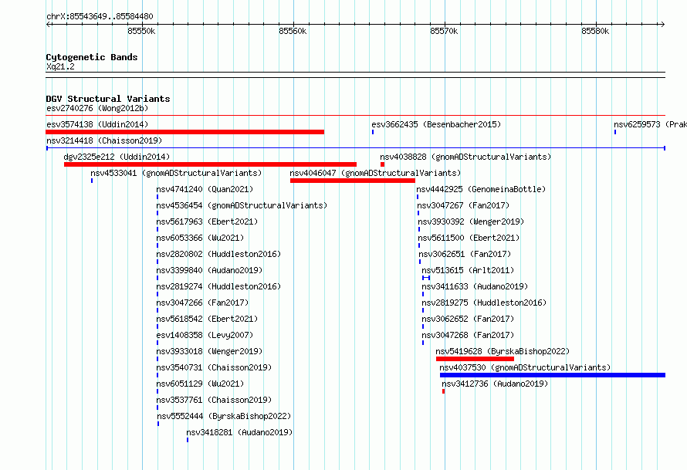Select nsv6053366 (Wu2021) variant label
This screenshot has width=687, height=470.
200,238
